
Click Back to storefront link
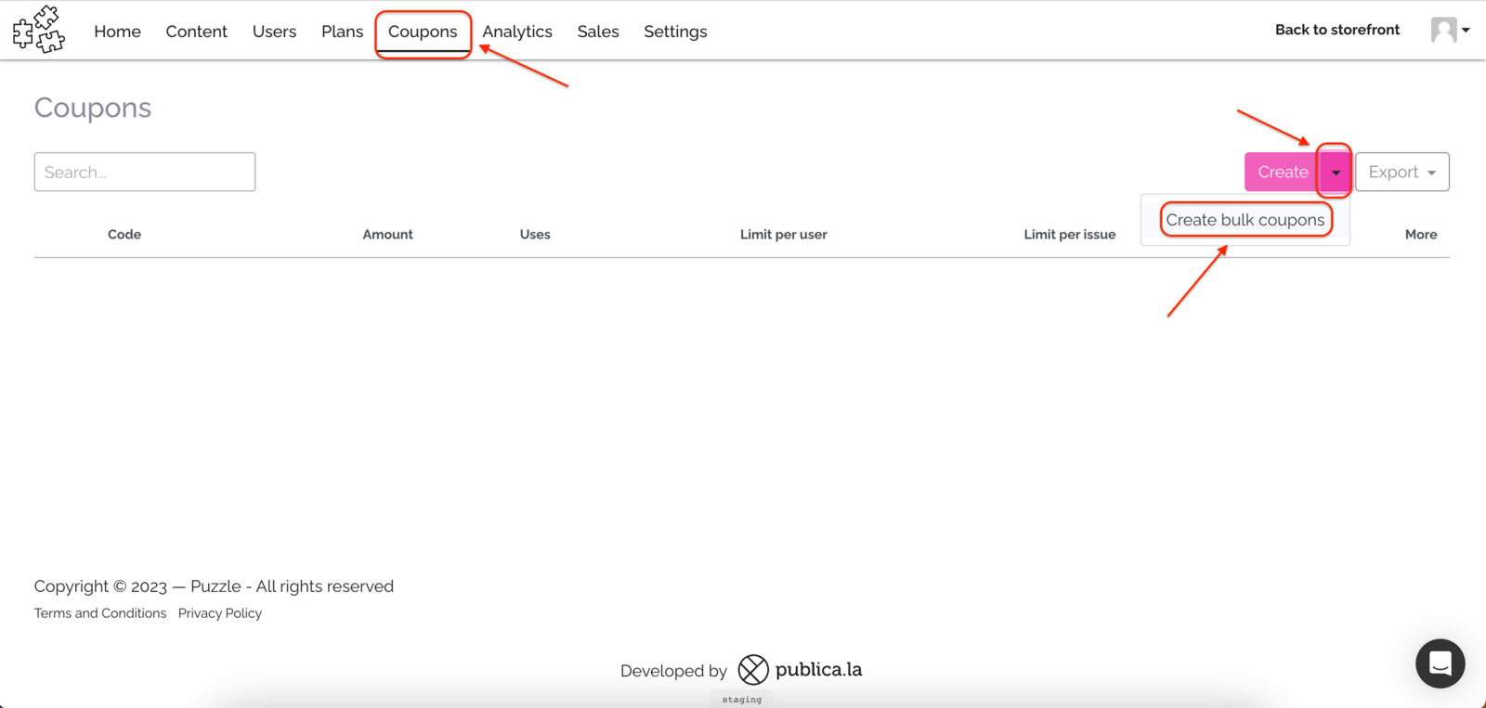pyautogui.click(x=1336, y=30)
